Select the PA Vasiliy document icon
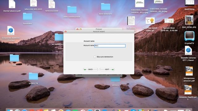This screenshot has width=198, height=111. (131, 21)
